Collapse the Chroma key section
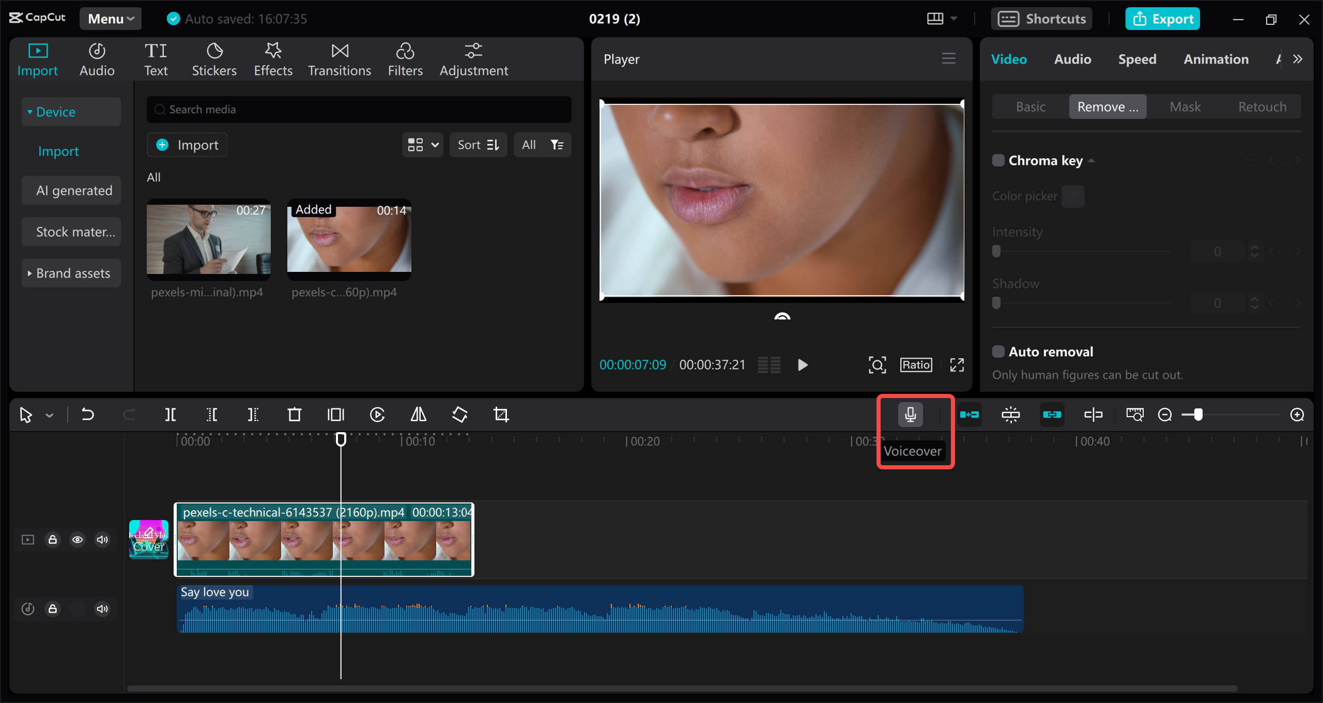Screen dimensions: 1323x703 pos(1091,160)
